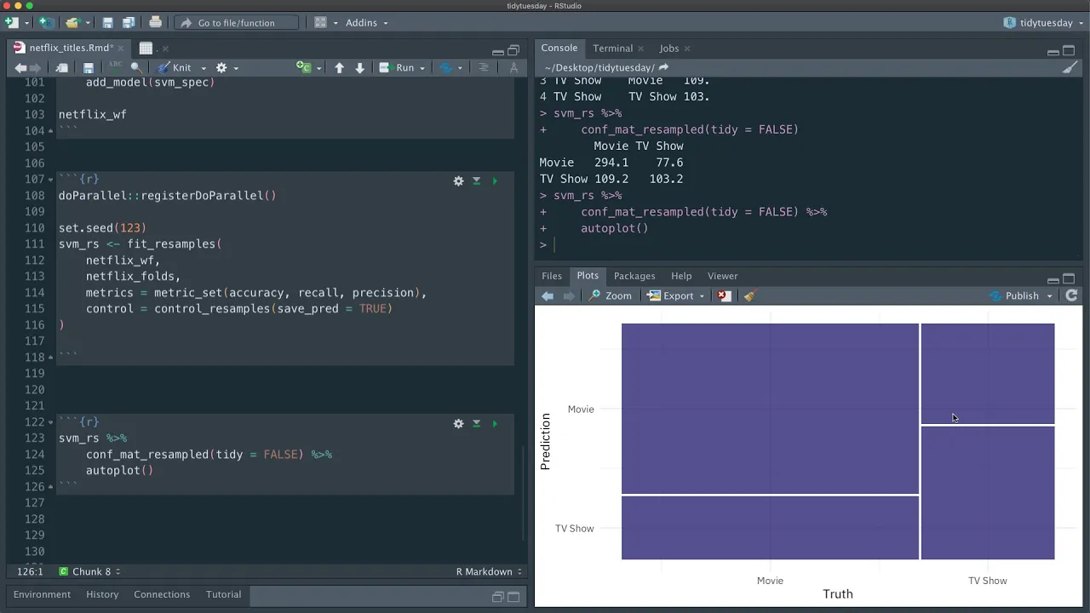The width and height of the screenshot is (1090, 613).
Task: Show the previous plot with back arrow
Action: pos(548,295)
